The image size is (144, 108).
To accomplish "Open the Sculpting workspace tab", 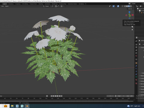I will pyautogui.click(x=18, y=4).
